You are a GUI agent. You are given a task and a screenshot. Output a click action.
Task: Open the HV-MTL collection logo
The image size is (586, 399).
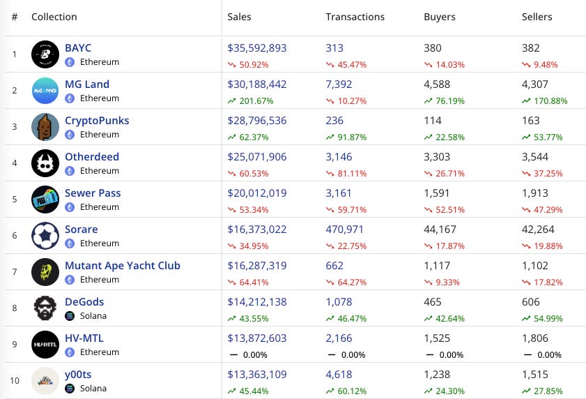point(45,345)
